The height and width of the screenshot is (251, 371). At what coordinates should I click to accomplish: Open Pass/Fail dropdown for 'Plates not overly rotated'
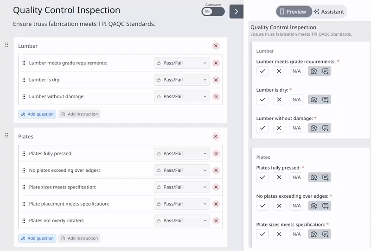[x=182, y=220]
